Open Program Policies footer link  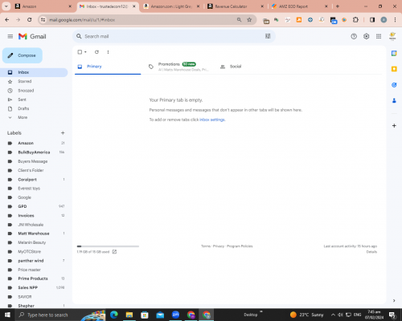pyautogui.click(x=240, y=246)
